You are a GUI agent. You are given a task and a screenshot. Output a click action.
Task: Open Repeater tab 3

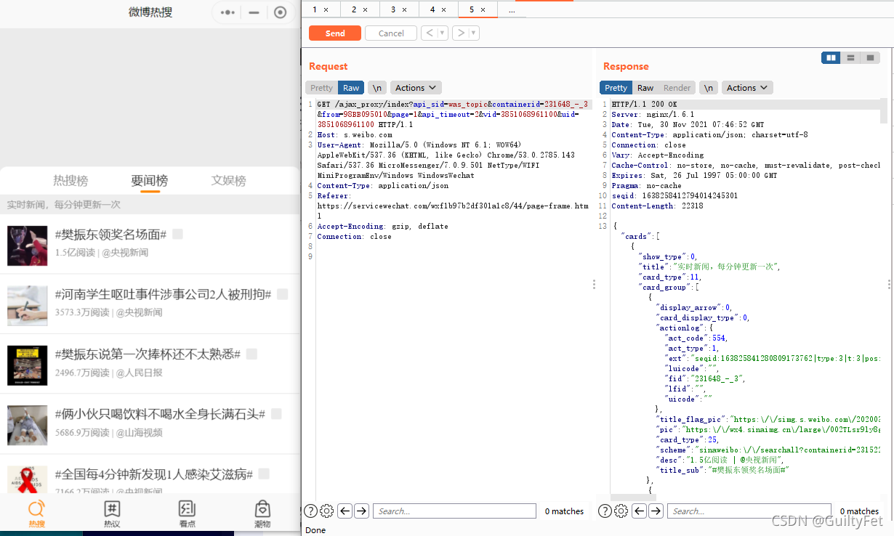click(x=393, y=9)
